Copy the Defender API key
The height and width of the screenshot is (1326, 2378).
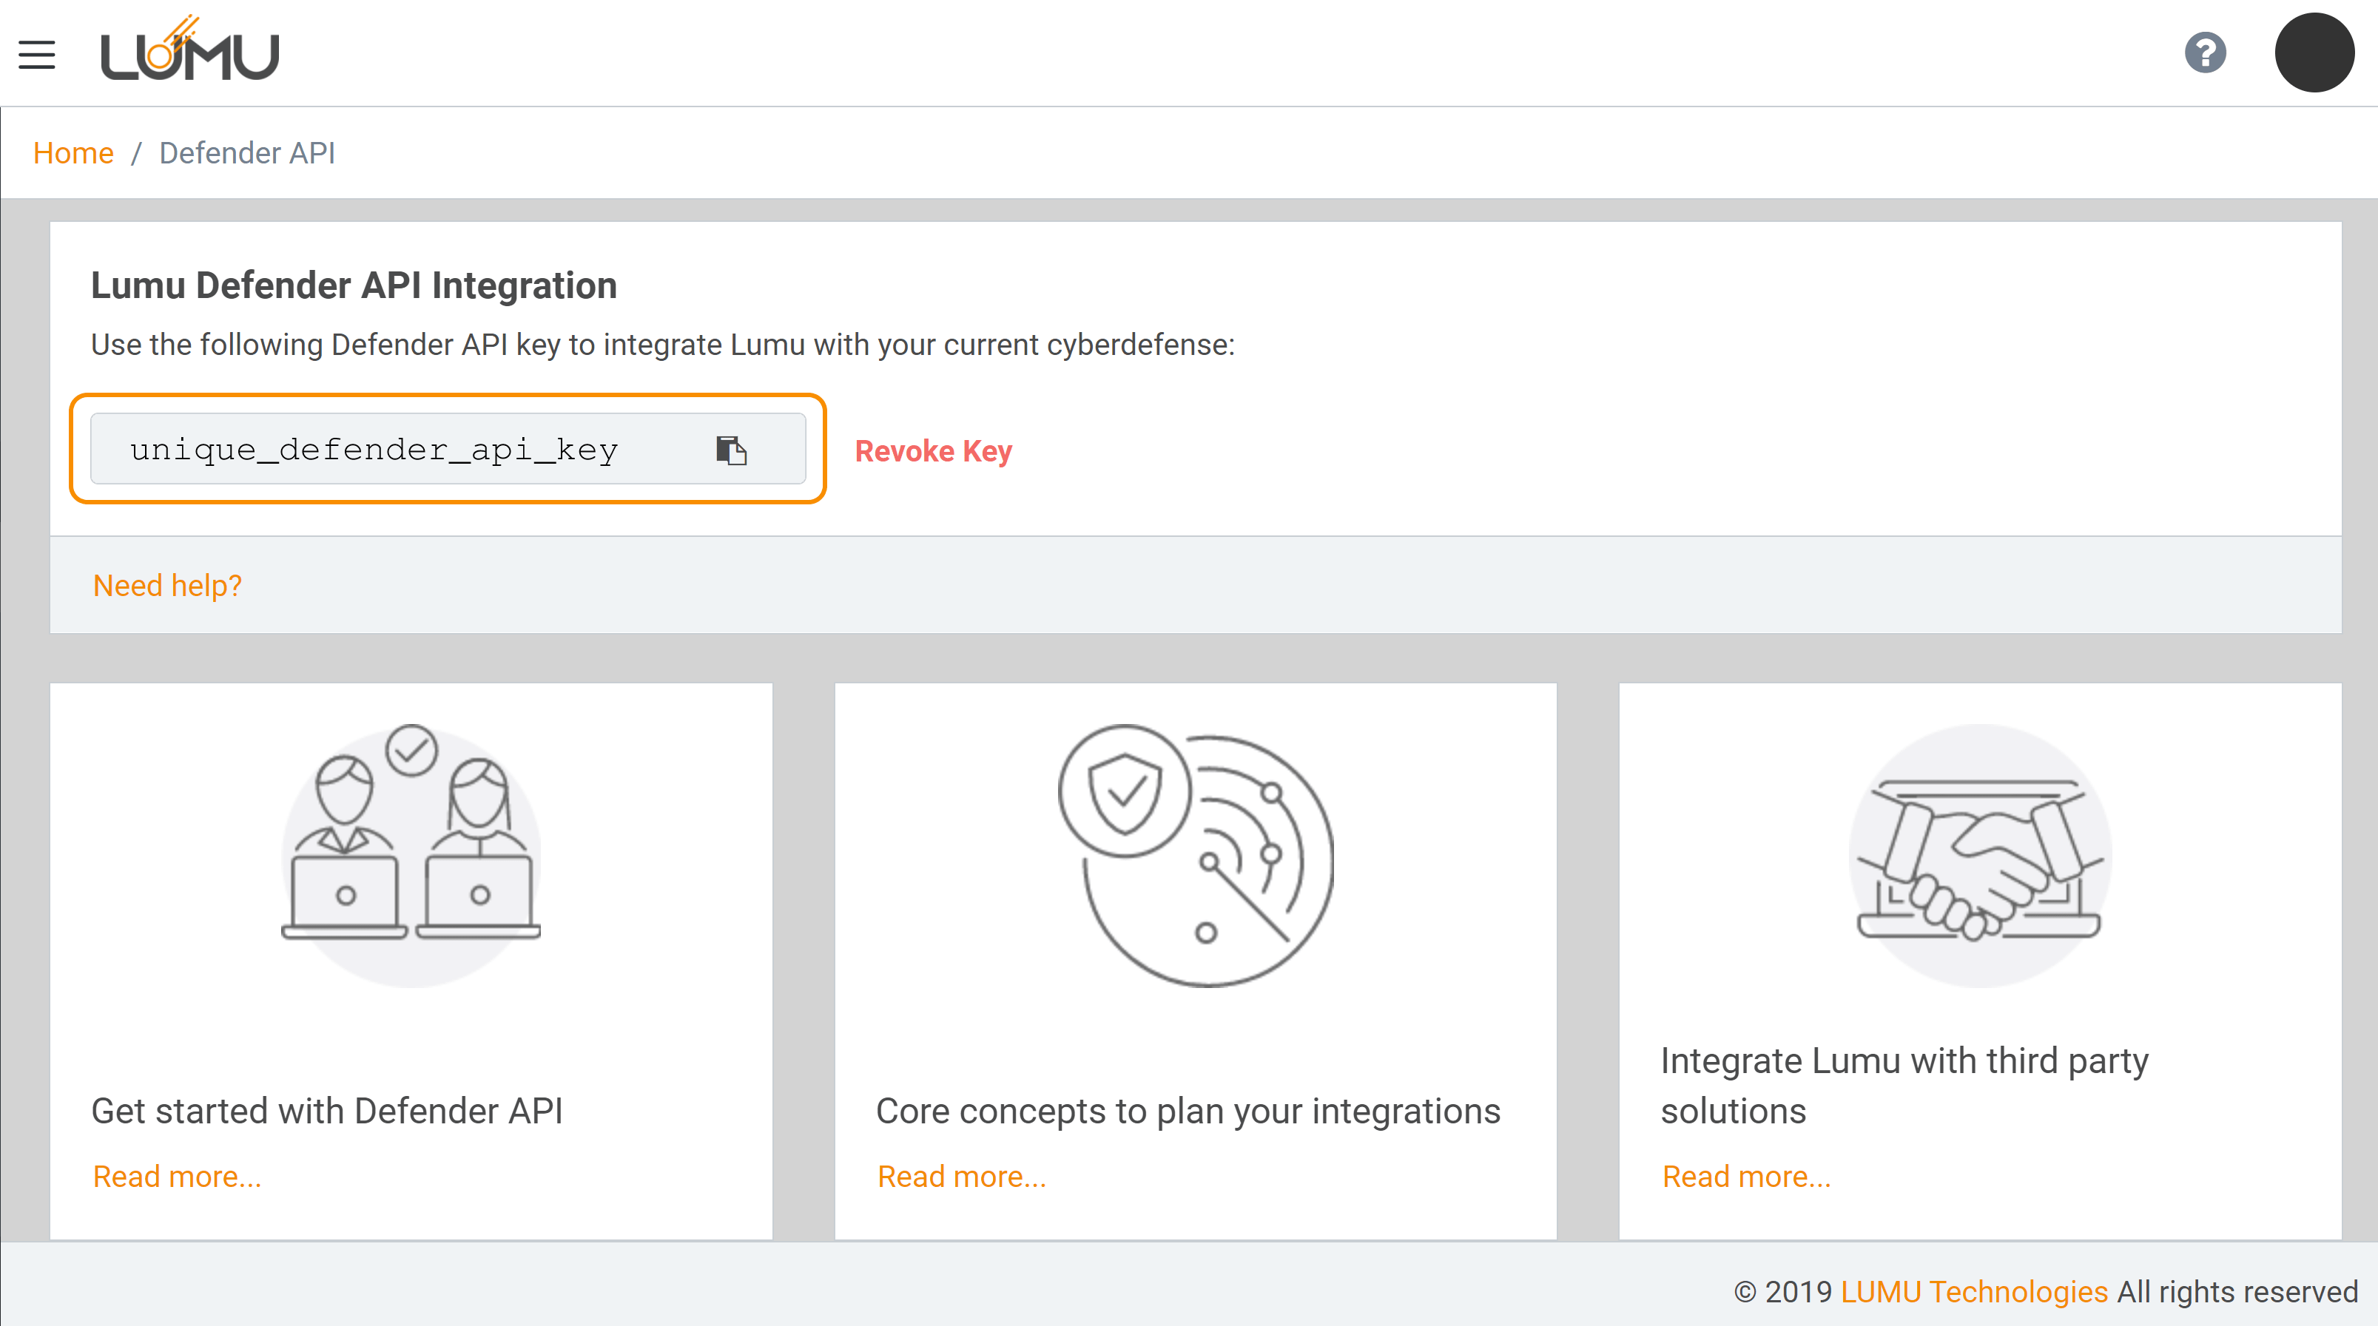(x=731, y=450)
